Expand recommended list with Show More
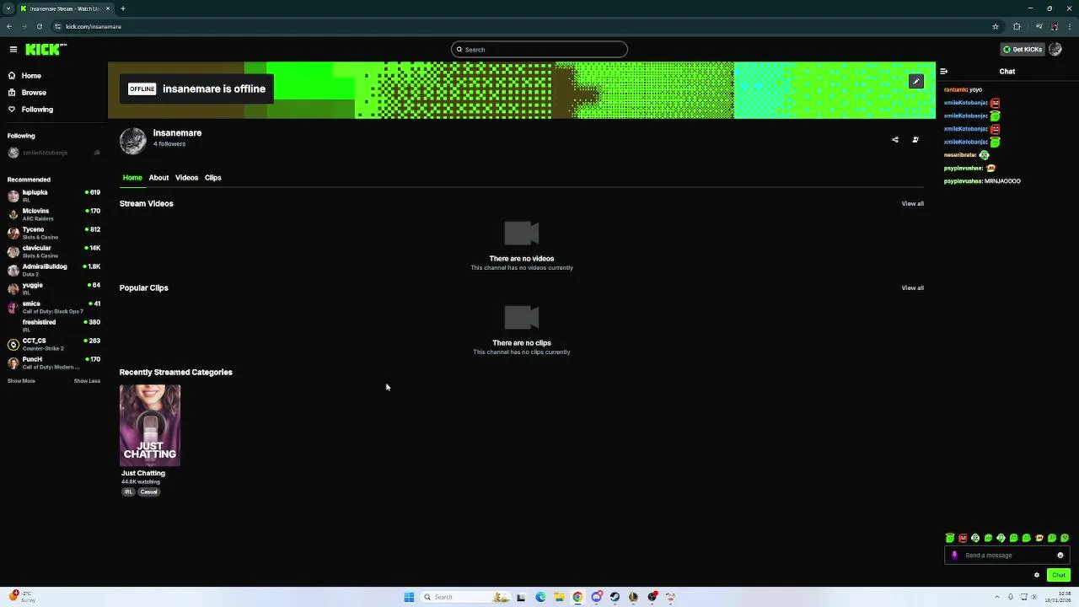The image size is (1079, 607). (21, 381)
